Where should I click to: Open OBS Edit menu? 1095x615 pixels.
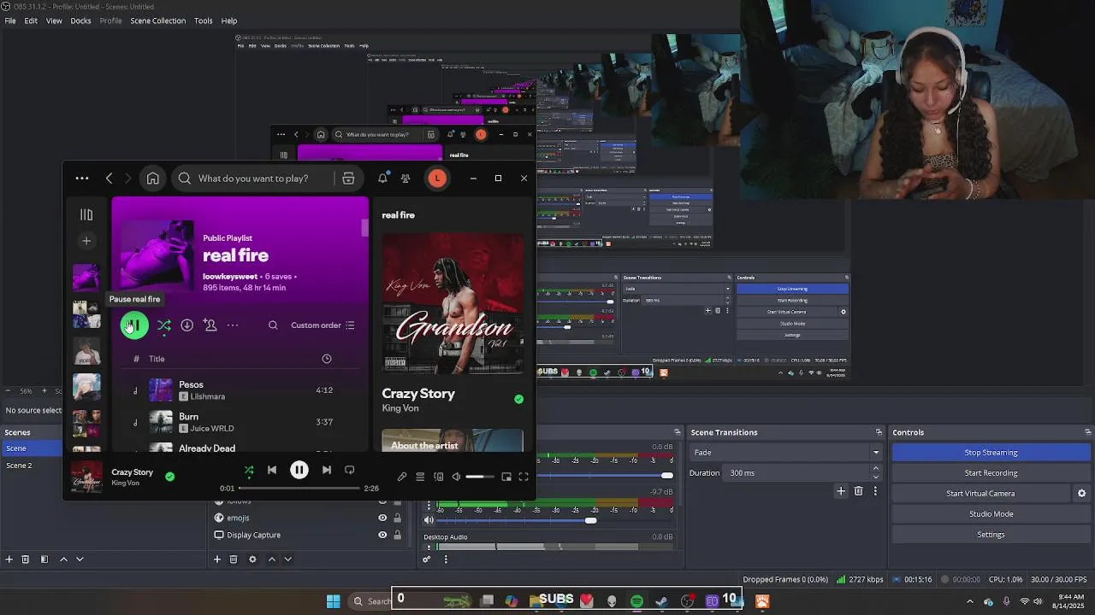tap(31, 20)
